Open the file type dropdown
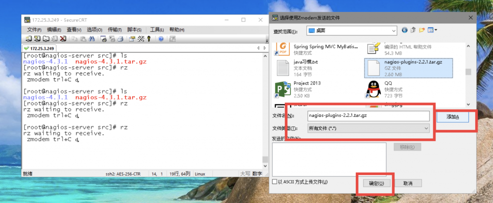The height and width of the screenshot is (203, 493). click(x=426, y=128)
